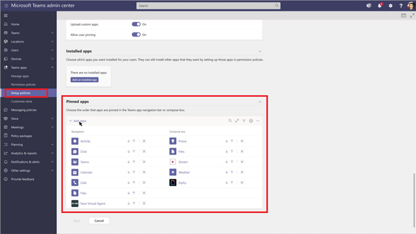416x234 pixels.
Task: Open Permission policies in sidebar
Action: tap(23, 85)
